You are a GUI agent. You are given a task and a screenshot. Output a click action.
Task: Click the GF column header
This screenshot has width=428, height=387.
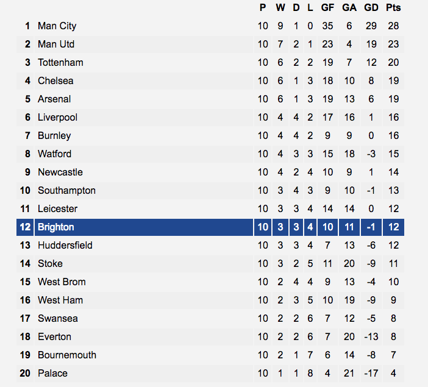327,8
